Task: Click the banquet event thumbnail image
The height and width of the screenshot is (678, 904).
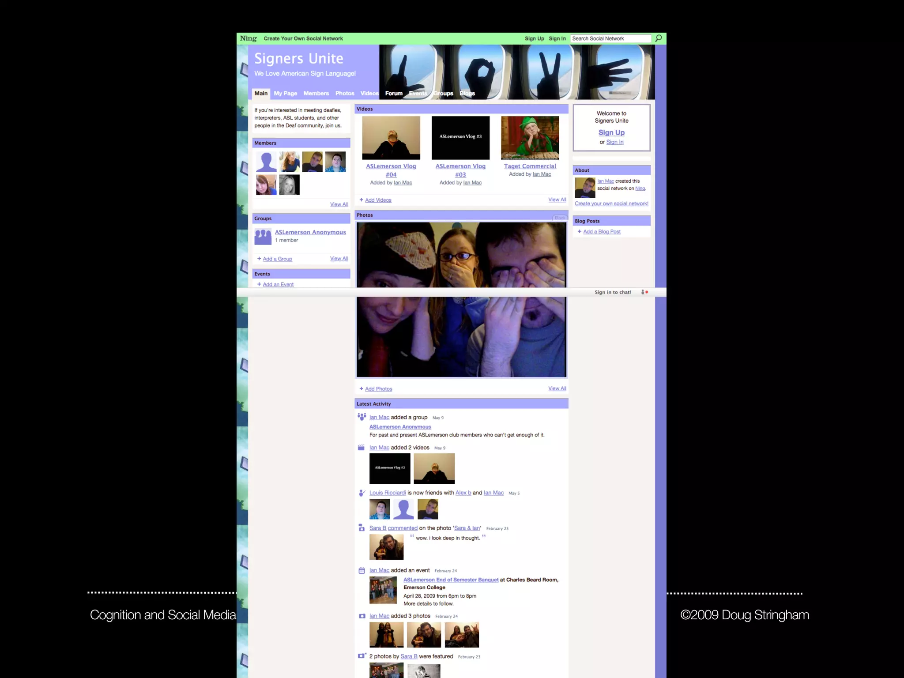Action: click(x=383, y=590)
